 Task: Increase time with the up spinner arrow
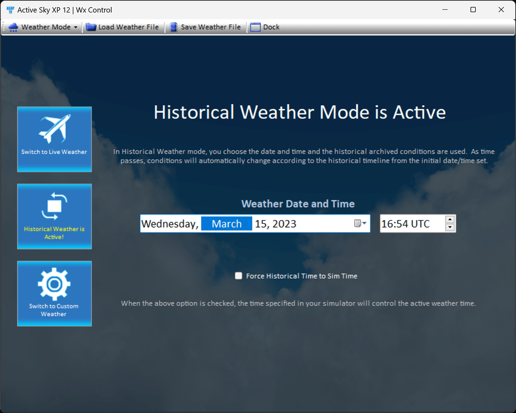(450, 219)
